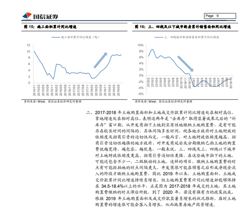Click the 10% axis label in Figure 16
252x209 pixels.
point(141,45)
